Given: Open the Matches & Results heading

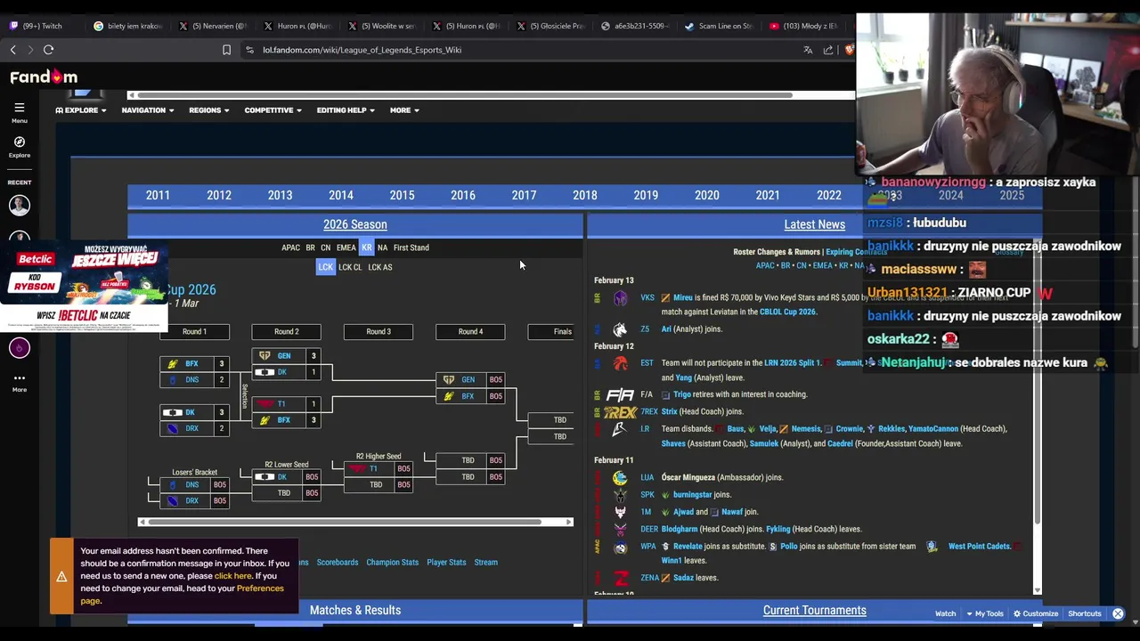Looking at the screenshot, I should [x=354, y=611].
